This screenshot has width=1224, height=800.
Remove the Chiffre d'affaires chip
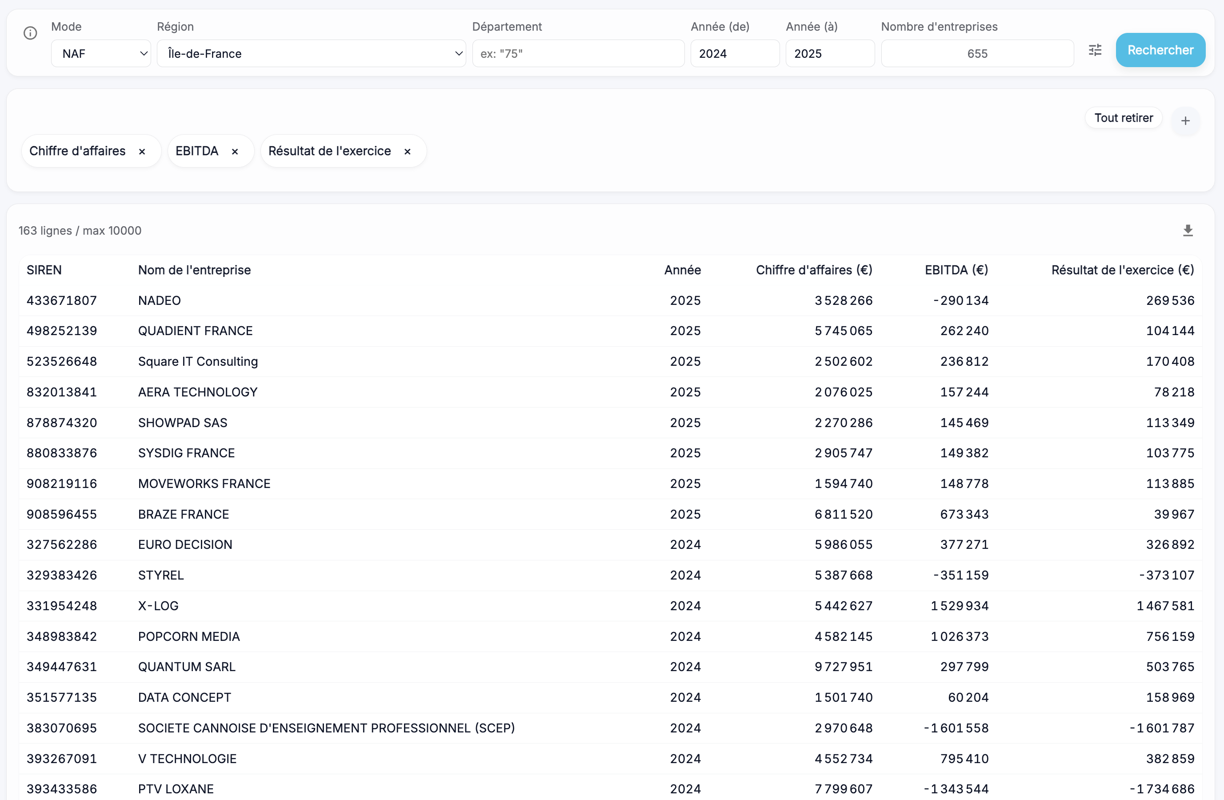(142, 152)
